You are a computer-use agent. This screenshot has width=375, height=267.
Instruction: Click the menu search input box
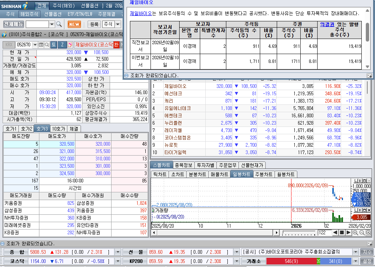(x=37, y=24)
